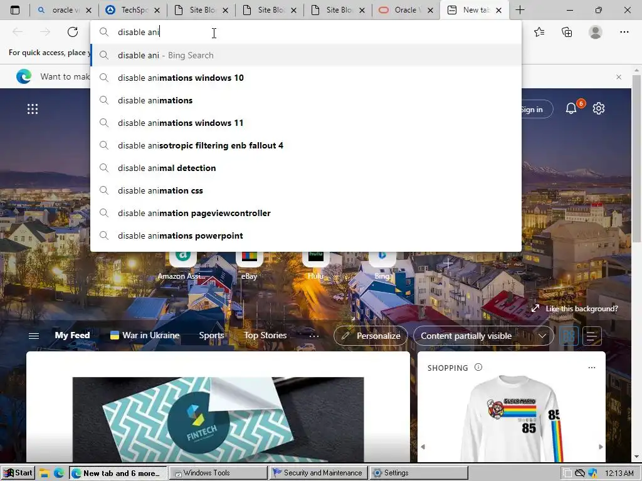Open the browser profile avatar
This screenshot has height=481, width=642.
pos(596,32)
